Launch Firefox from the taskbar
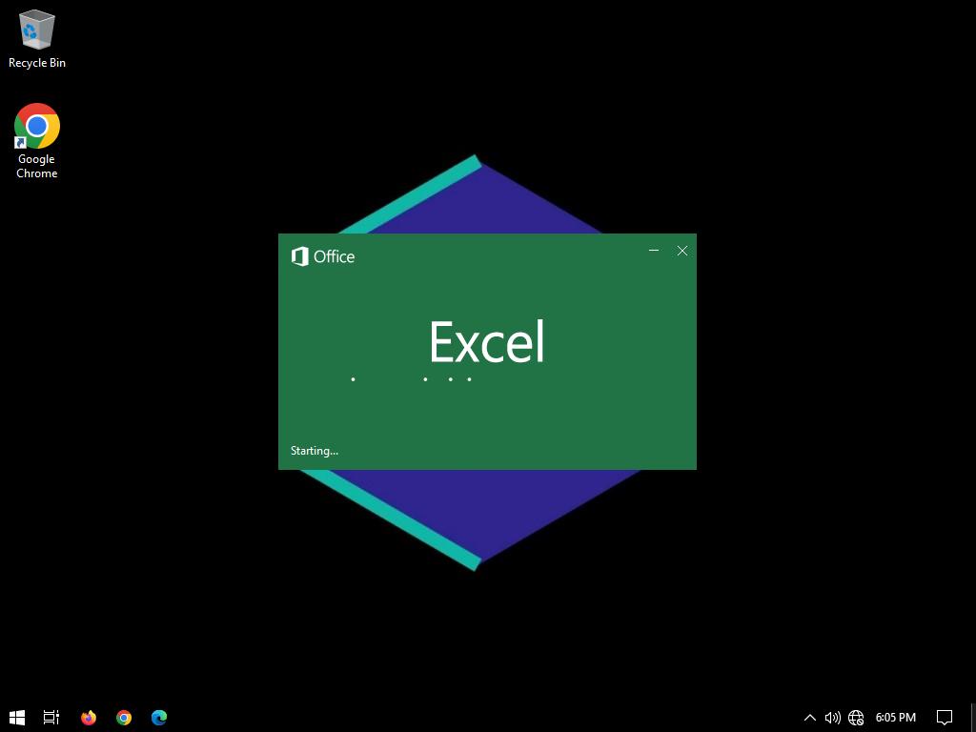 (89, 717)
